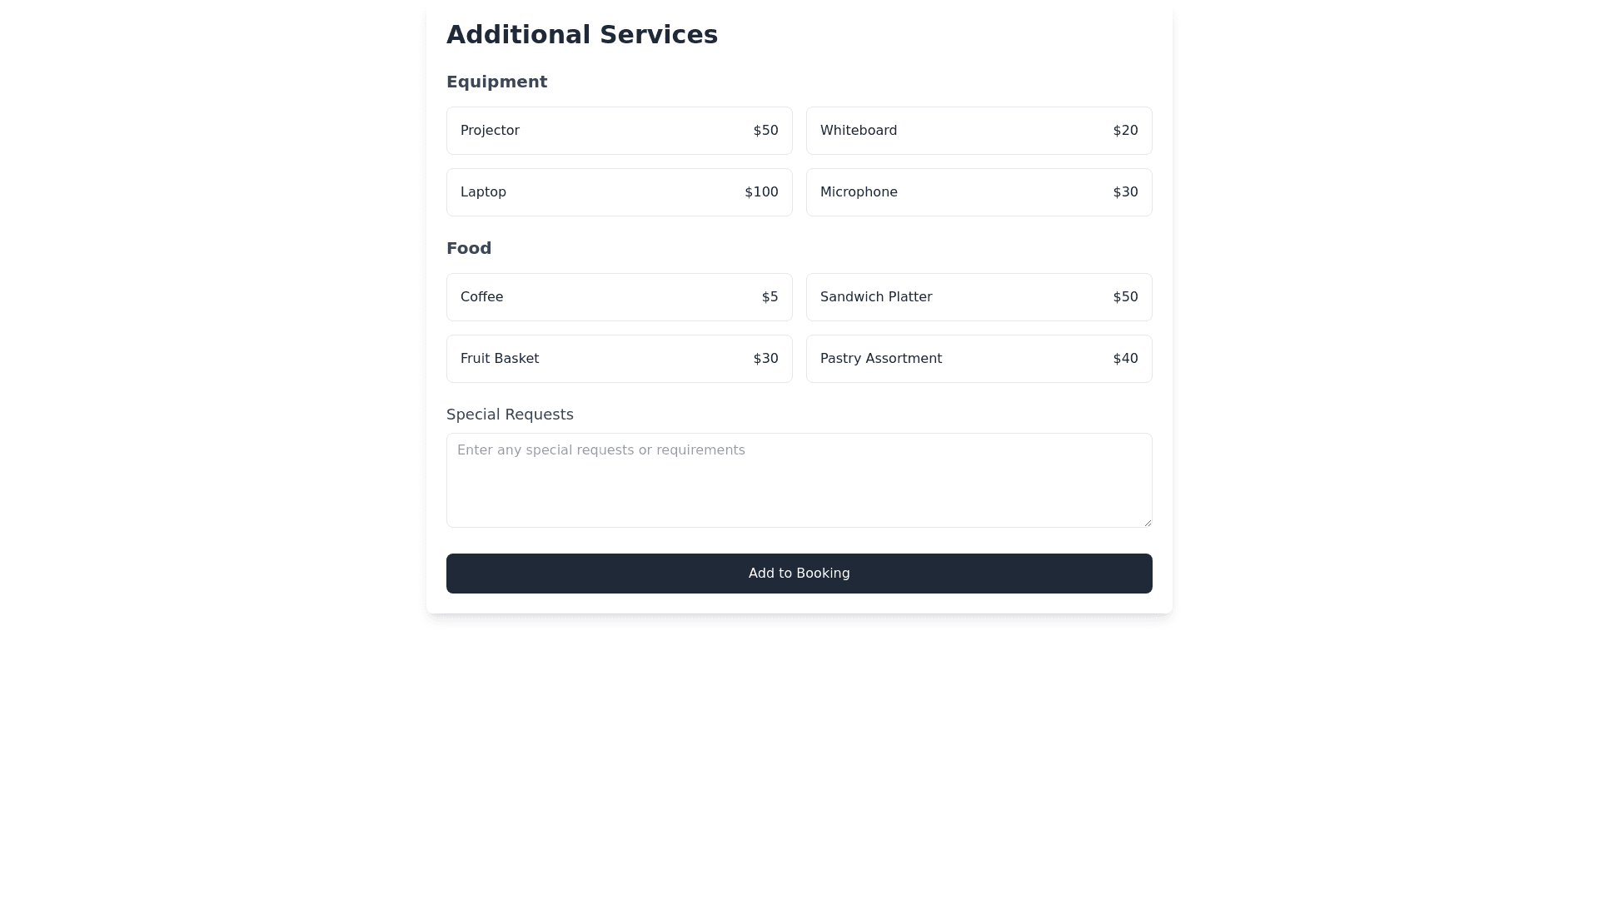Viewport: 1599px width, 899px height.
Task: Click the $100 Laptop price
Action: [761, 192]
